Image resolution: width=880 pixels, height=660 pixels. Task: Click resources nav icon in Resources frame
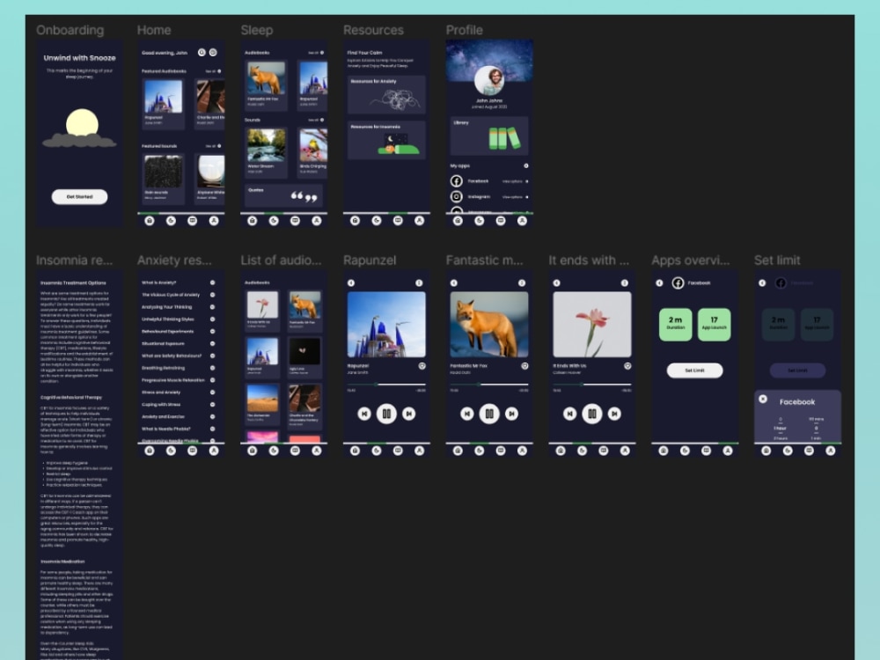click(398, 221)
